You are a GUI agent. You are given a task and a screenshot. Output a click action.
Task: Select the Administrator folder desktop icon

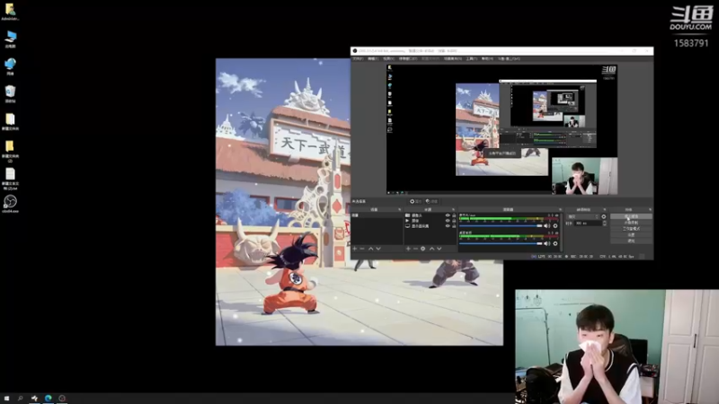(10, 12)
